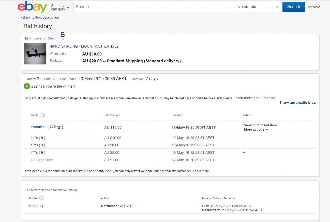330x222 pixels.
Task: Click inside the Search text field
Action: pos(154,7)
